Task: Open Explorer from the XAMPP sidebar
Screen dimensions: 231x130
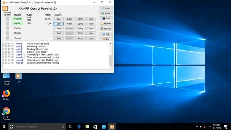Action: (106, 23)
